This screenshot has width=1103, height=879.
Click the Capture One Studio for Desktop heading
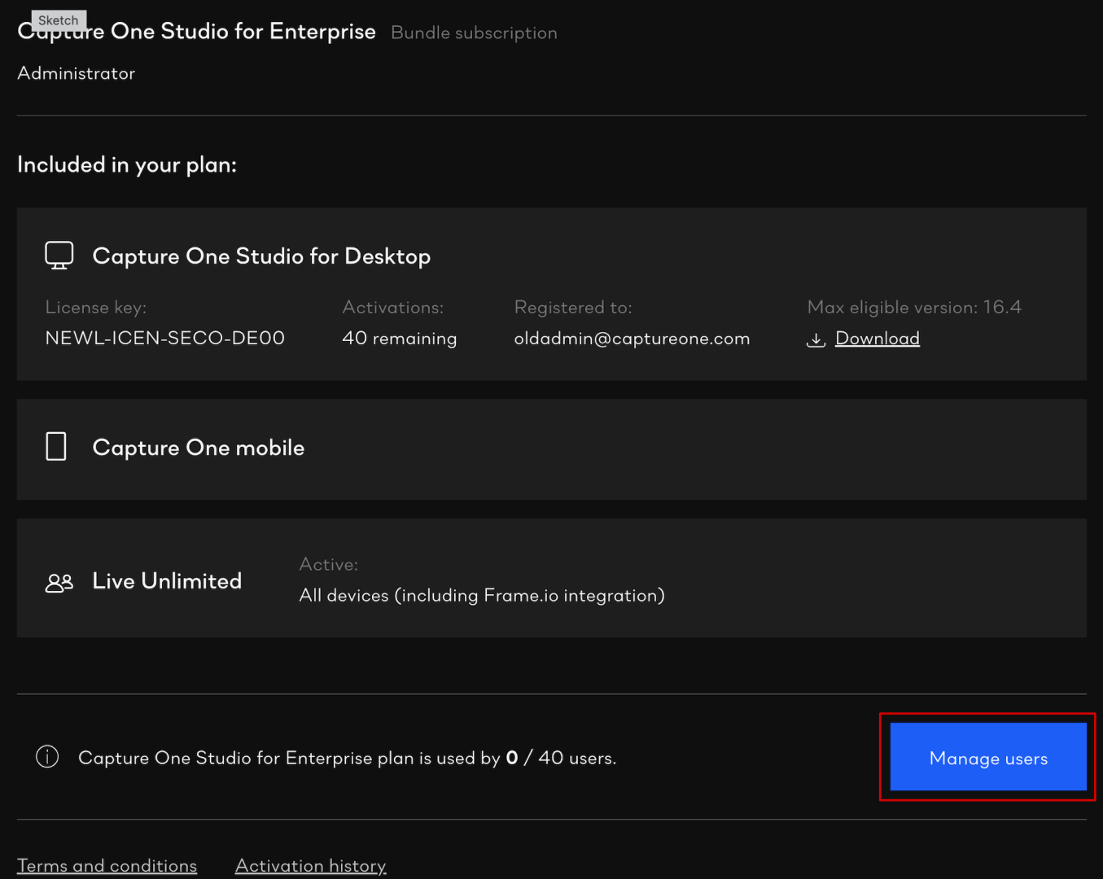pos(261,256)
